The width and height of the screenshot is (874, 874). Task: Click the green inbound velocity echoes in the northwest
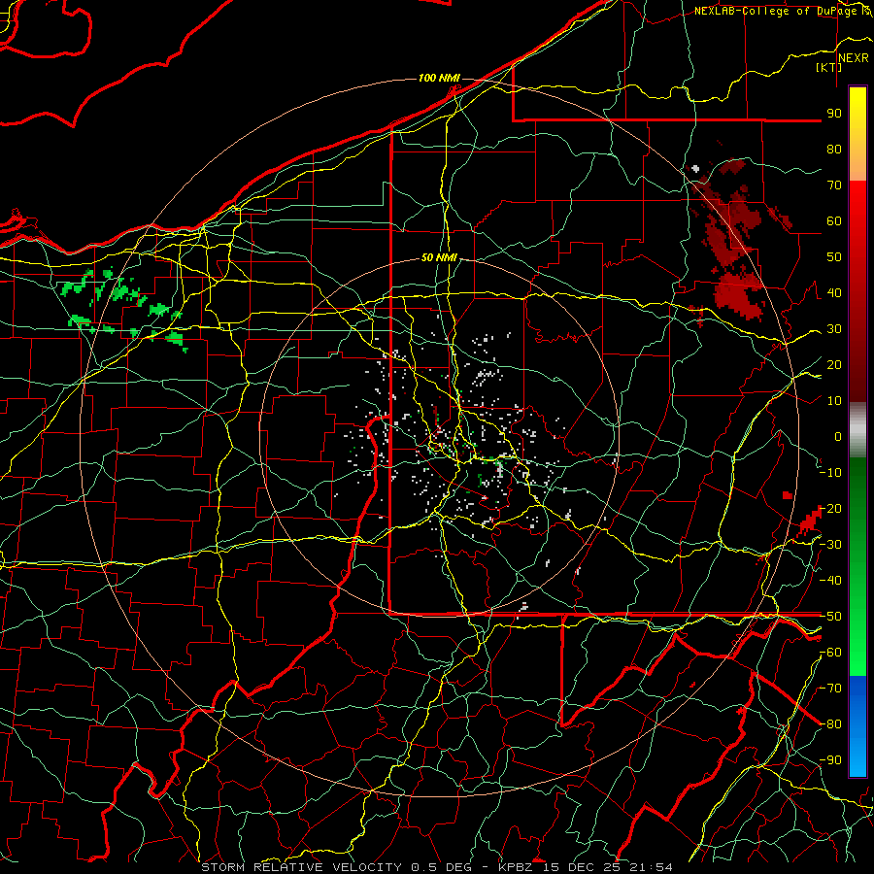tap(123, 308)
